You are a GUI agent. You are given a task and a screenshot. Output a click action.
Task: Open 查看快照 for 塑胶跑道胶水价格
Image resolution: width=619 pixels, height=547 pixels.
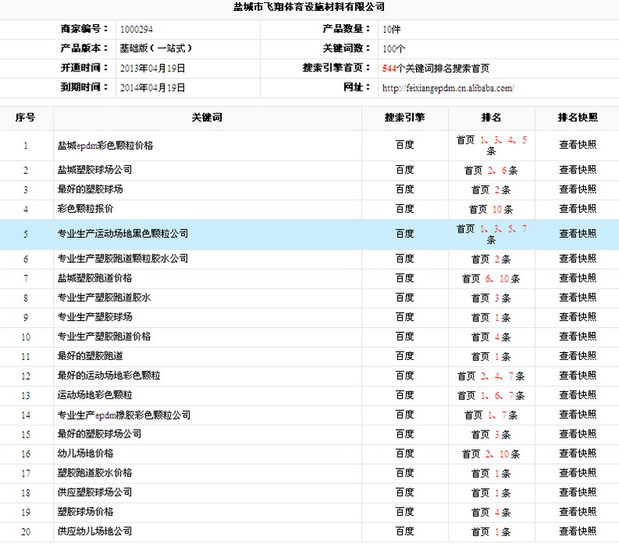tap(577, 473)
